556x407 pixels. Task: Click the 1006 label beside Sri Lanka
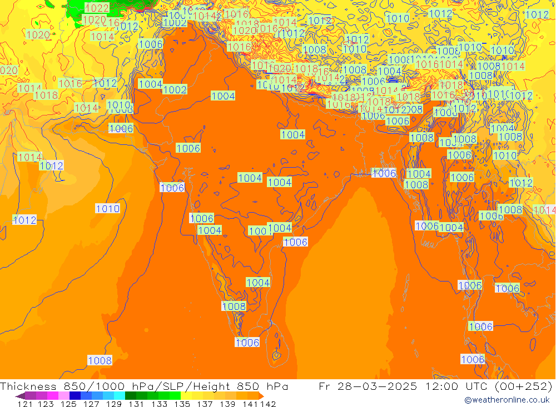coord(247,343)
